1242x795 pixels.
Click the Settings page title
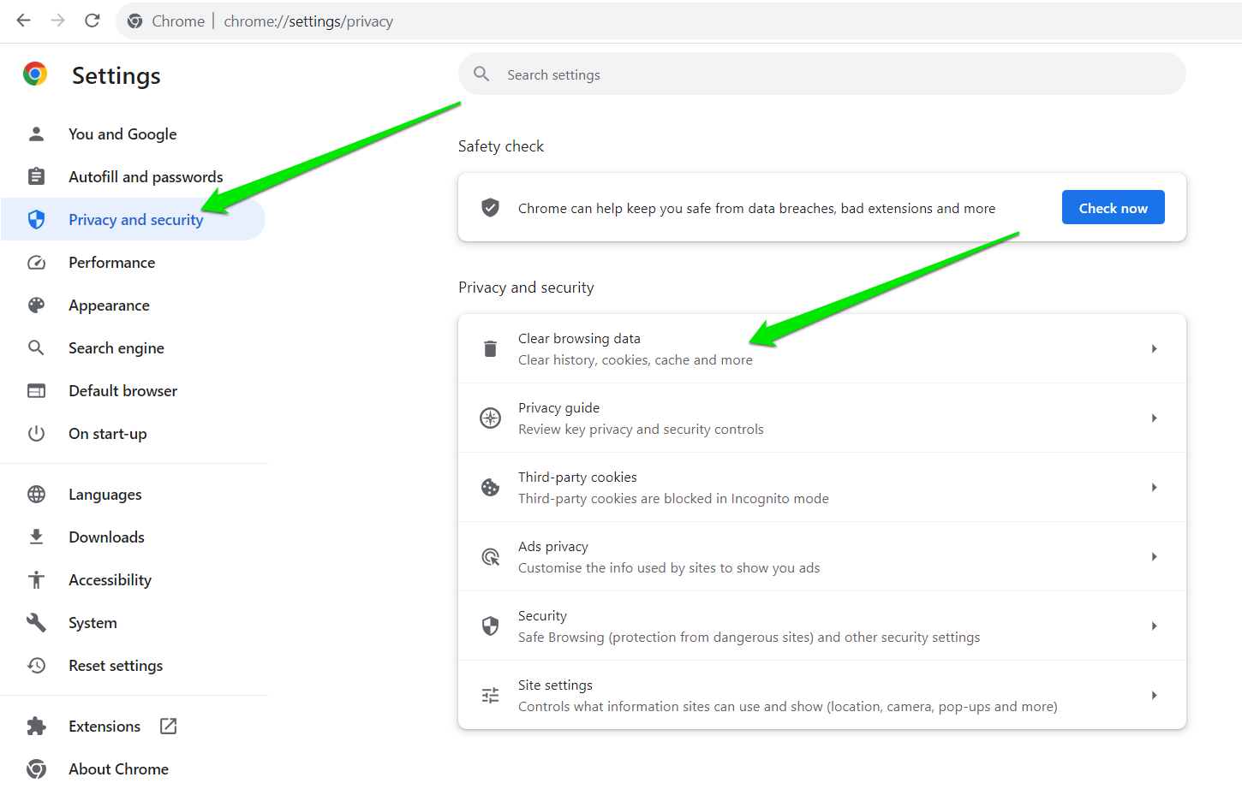point(116,76)
